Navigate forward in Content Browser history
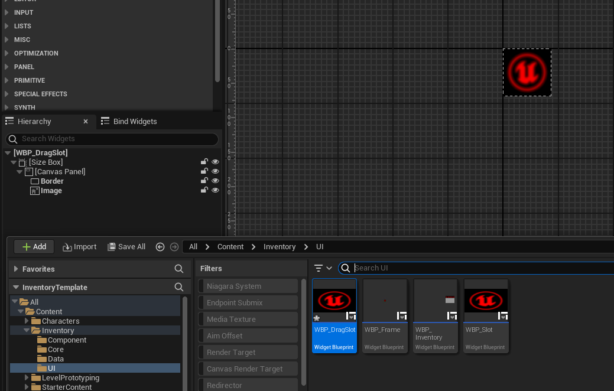The height and width of the screenshot is (391, 614). (174, 246)
